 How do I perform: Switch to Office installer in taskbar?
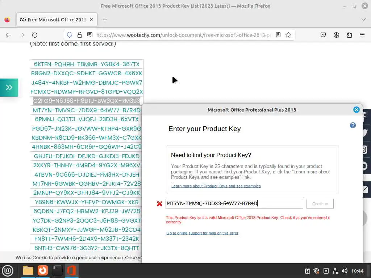(71, 270)
